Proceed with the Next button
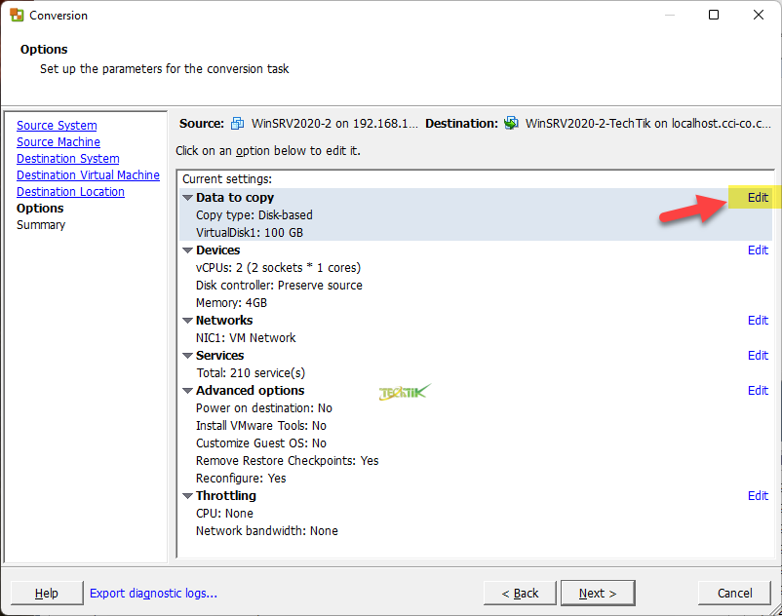The height and width of the screenshot is (616, 782). pos(598,593)
